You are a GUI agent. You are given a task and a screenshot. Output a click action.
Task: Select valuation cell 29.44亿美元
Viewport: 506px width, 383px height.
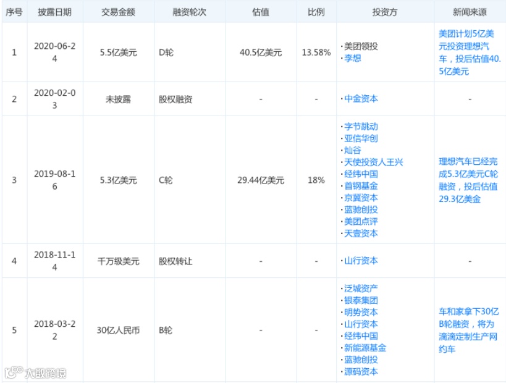tap(261, 180)
